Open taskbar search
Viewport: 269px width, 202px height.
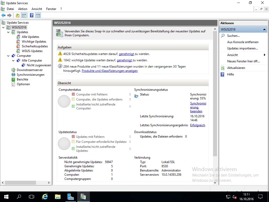[19, 197]
